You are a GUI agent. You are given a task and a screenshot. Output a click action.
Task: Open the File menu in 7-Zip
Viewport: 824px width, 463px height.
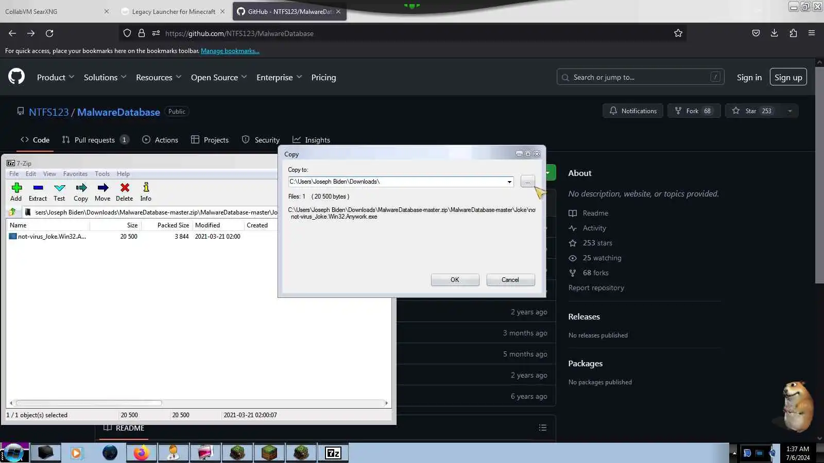click(14, 174)
